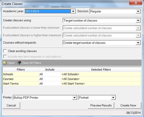Image resolution: width=144 pixels, height=117 pixels.
Task: Click the Clear All Filters funnel icon
Action: tap(19, 63)
